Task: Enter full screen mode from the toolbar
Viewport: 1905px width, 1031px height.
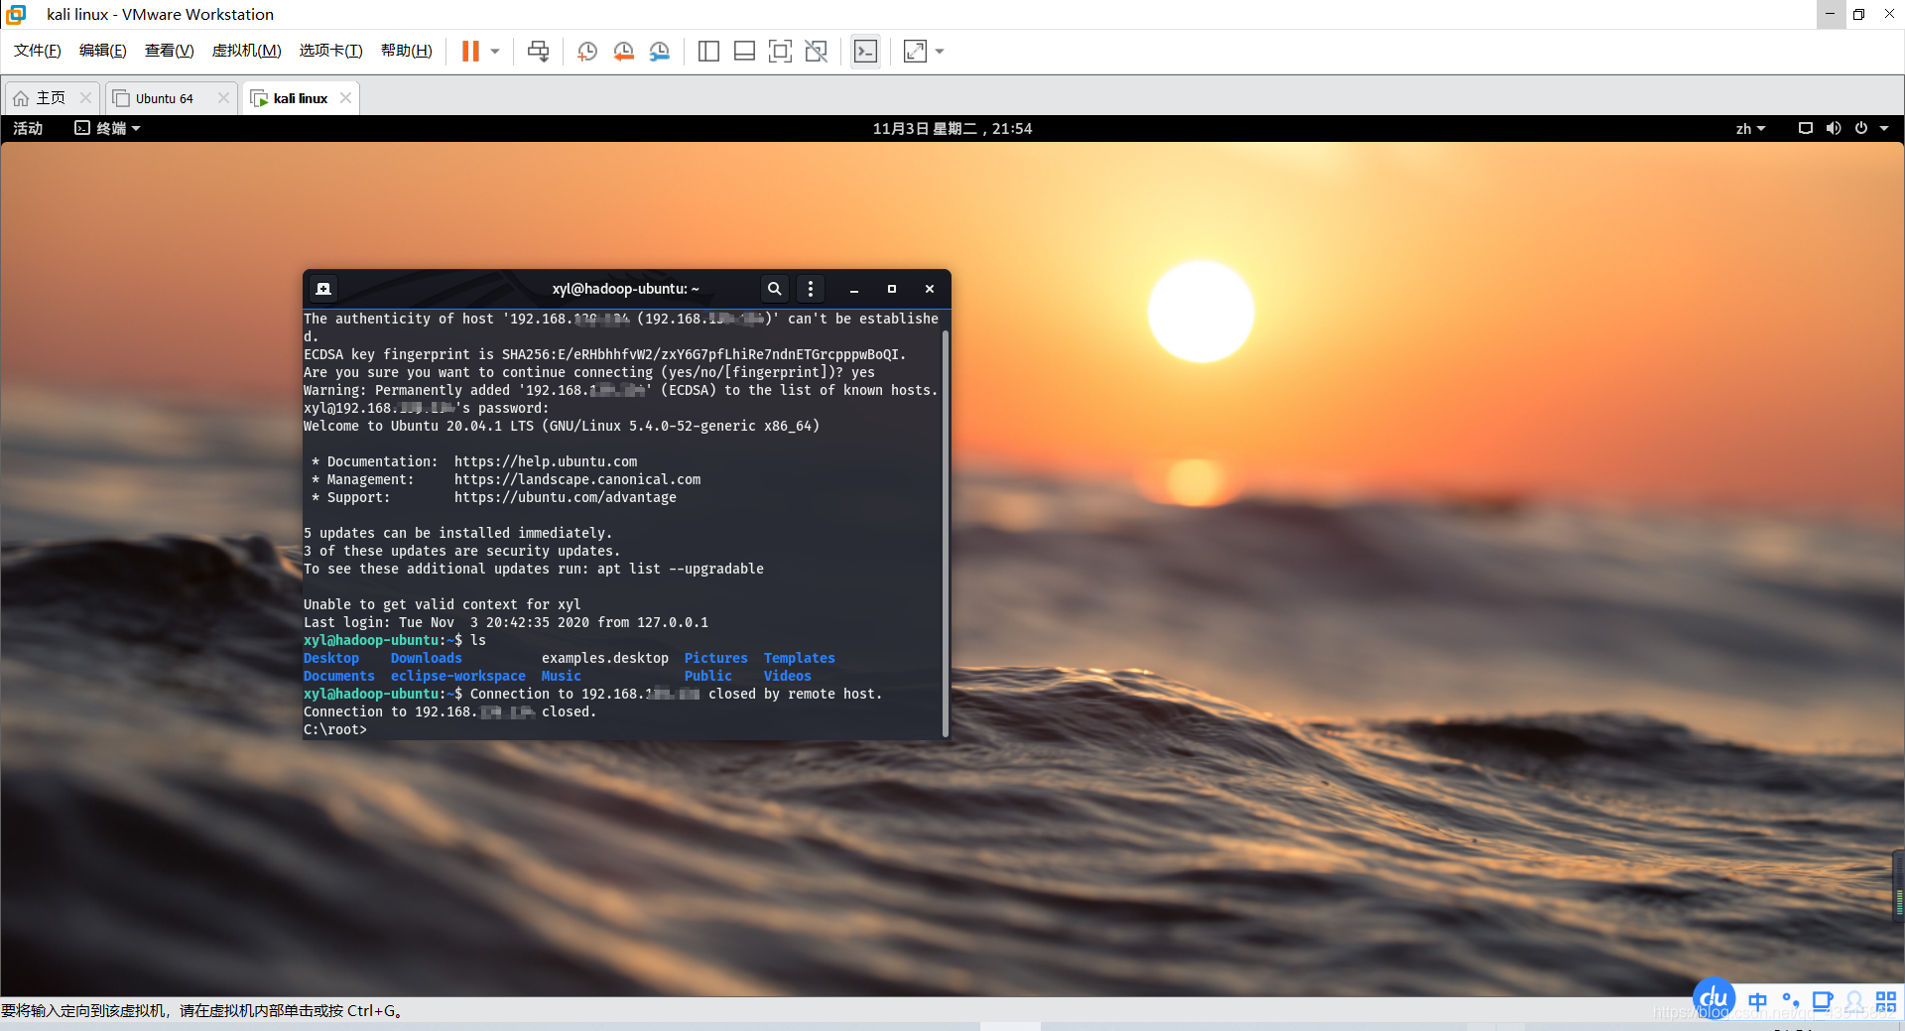Action: [x=780, y=52]
